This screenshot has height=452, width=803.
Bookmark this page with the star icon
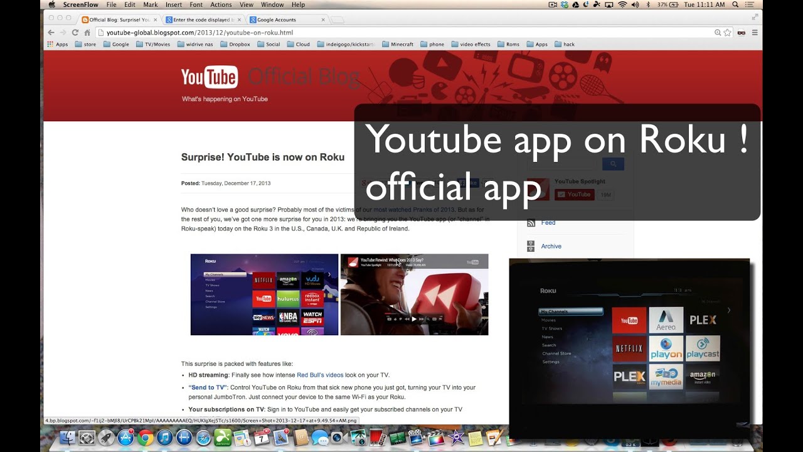coord(728,33)
